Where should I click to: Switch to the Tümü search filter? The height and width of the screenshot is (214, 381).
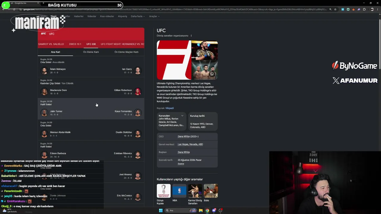[53, 16]
